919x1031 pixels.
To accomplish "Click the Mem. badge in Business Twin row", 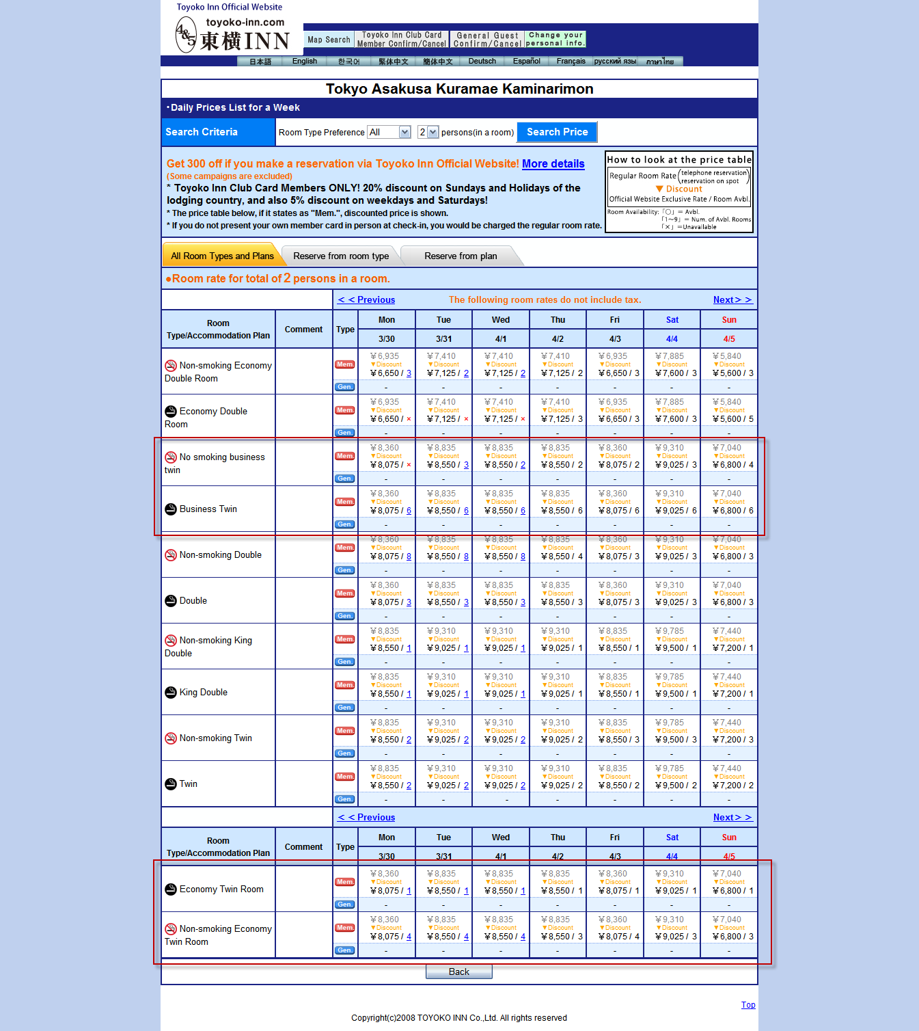I will click(x=345, y=502).
